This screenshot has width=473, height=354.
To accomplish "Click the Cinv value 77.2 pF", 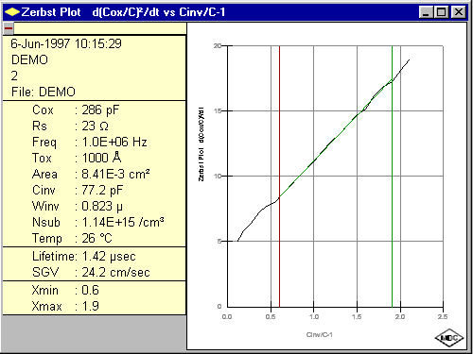I will click(x=102, y=190).
